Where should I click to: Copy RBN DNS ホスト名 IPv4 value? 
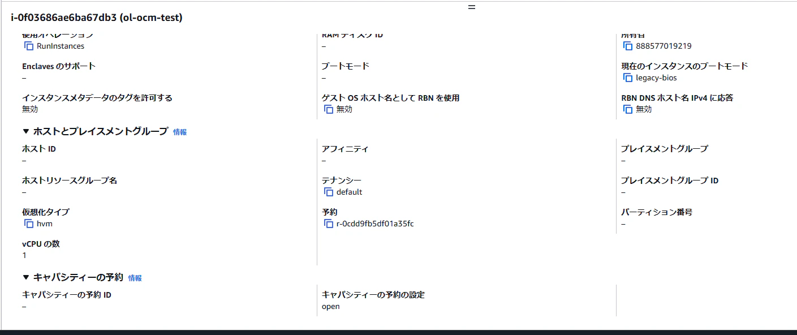point(628,109)
